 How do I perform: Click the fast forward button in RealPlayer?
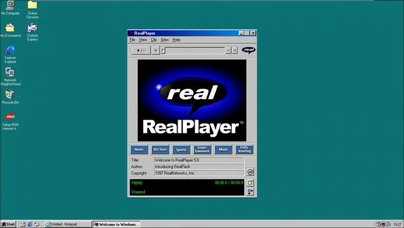click(x=235, y=51)
